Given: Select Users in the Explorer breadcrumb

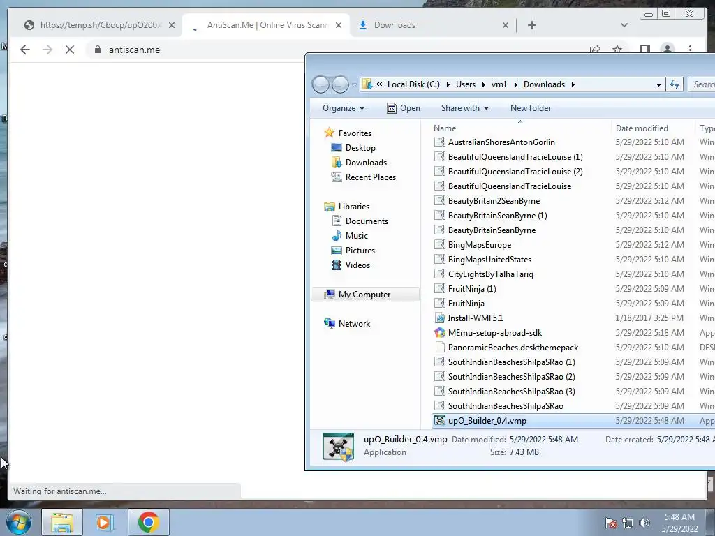Looking at the screenshot, I should pyautogui.click(x=466, y=84).
